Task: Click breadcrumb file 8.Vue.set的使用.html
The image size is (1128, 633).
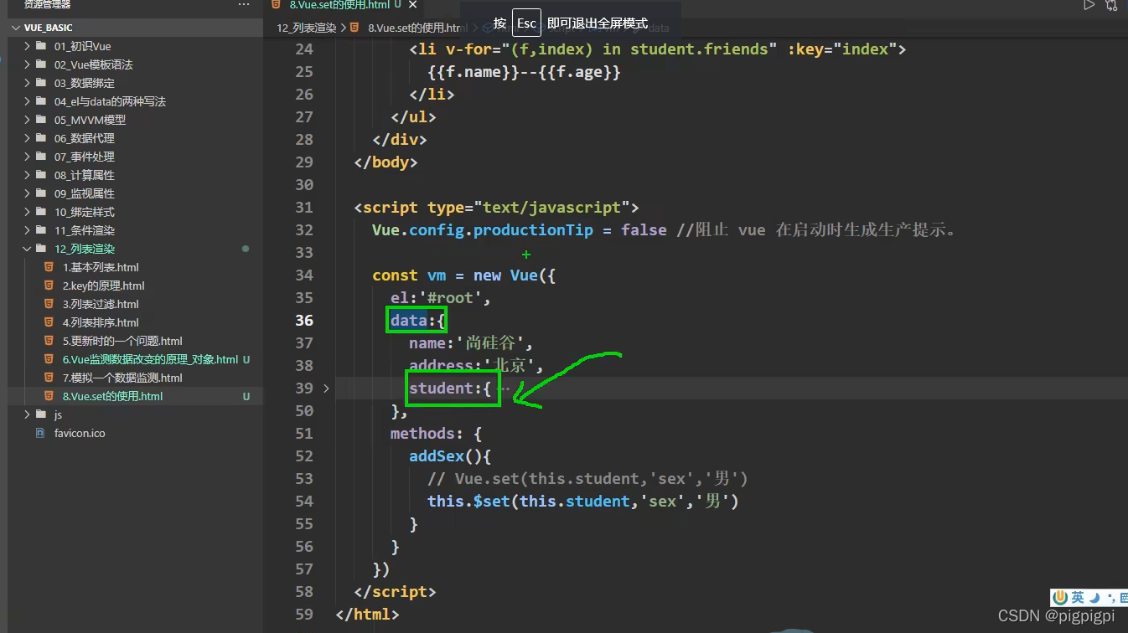Action: click(x=418, y=28)
